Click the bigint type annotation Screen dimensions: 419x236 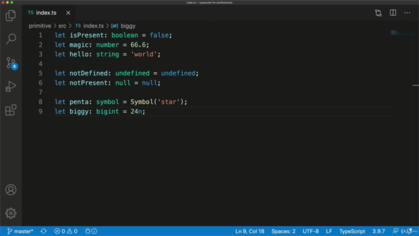(x=107, y=111)
